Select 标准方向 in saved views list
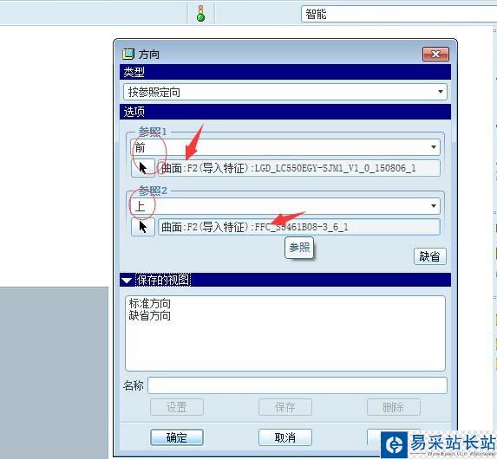 pyautogui.click(x=149, y=303)
